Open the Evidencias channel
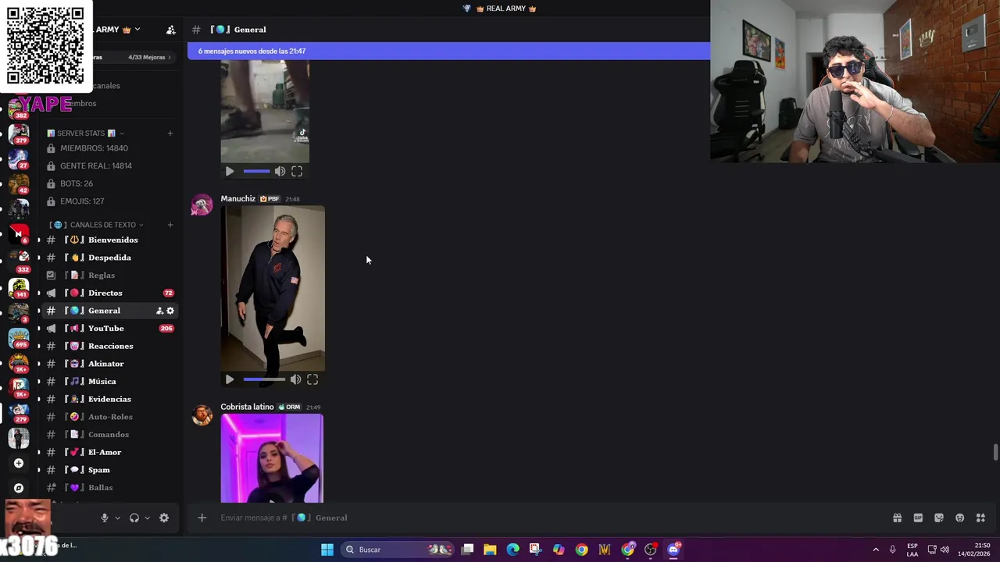 point(108,399)
